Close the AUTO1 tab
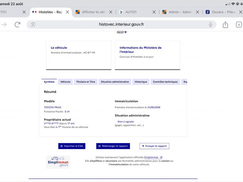 (154, 12)
